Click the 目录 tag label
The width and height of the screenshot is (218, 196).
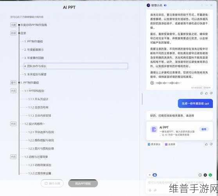tap(13, 33)
